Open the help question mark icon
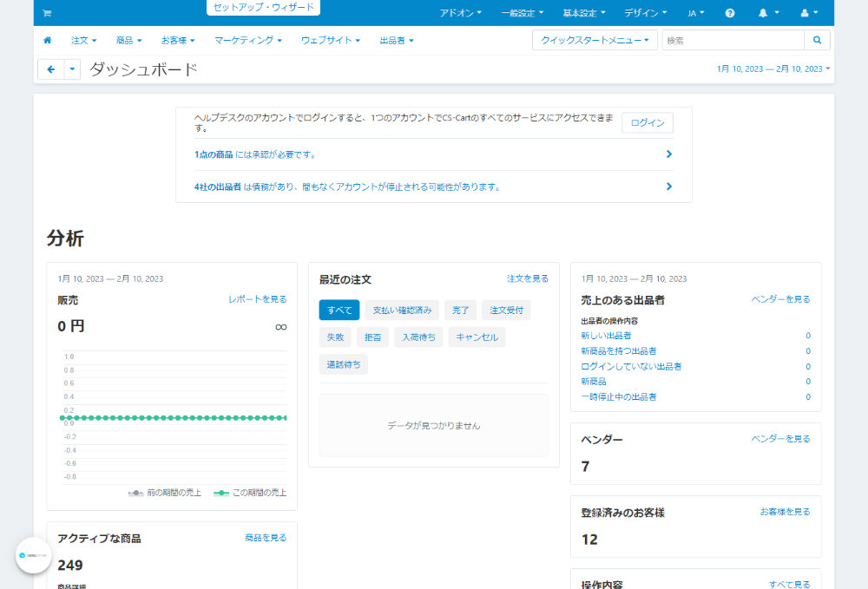This screenshot has height=589, width=868. [x=730, y=13]
